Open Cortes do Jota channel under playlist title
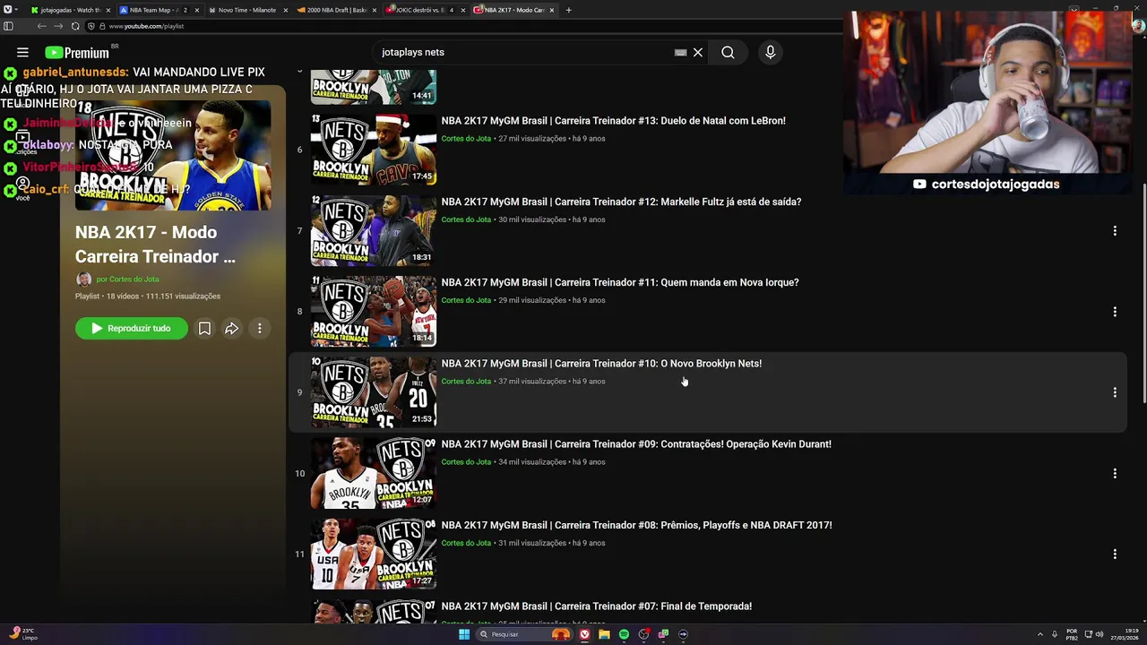Image resolution: width=1147 pixels, height=645 pixels. click(127, 279)
